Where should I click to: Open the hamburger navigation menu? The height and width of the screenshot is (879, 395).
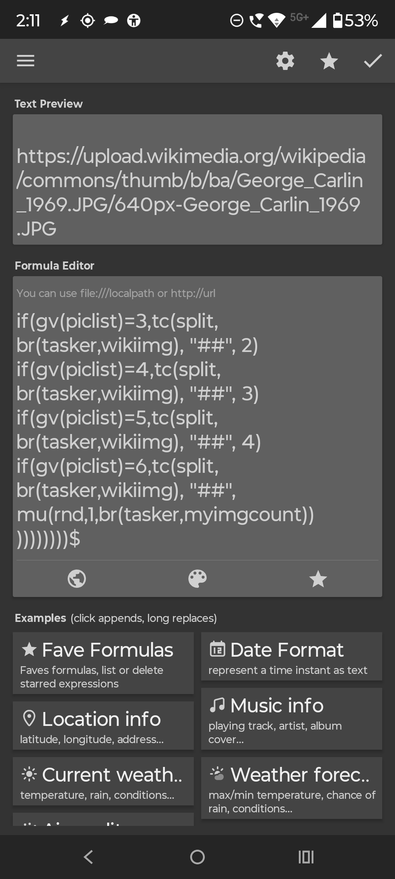point(26,61)
